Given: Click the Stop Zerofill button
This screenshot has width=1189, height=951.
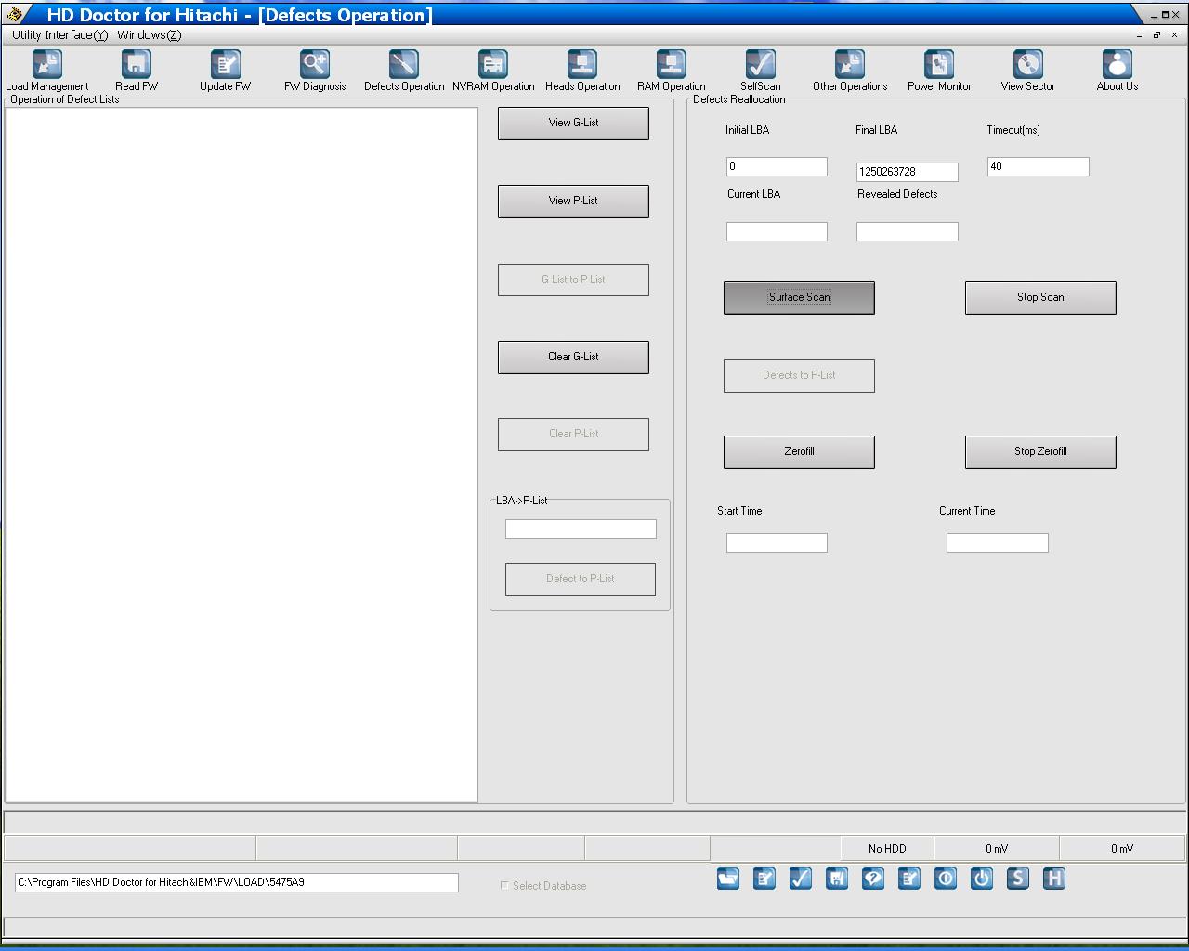Looking at the screenshot, I should point(1040,452).
